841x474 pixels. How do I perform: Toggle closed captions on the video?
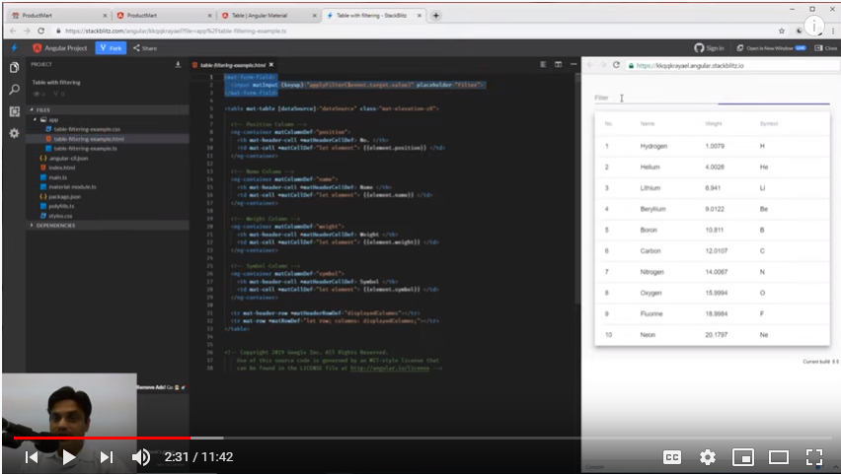pyautogui.click(x=671, y=457)
